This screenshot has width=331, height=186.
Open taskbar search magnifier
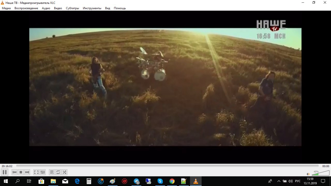coord(18,181)
